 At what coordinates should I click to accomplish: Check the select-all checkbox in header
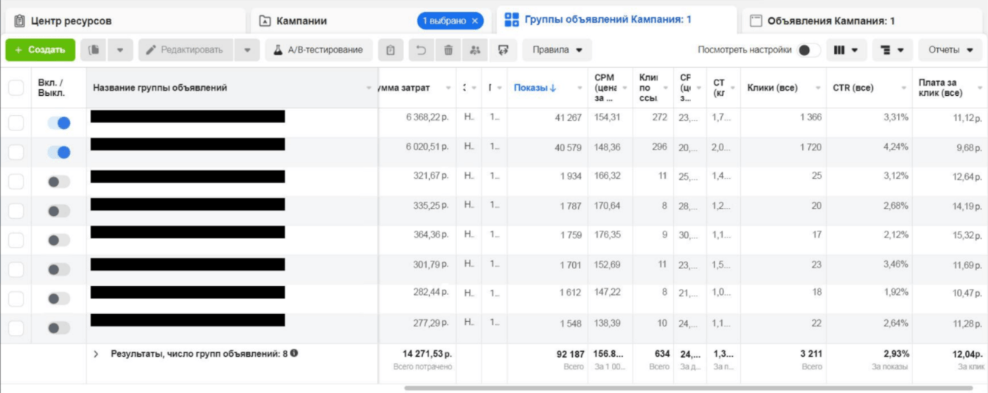tap(15, 88)
